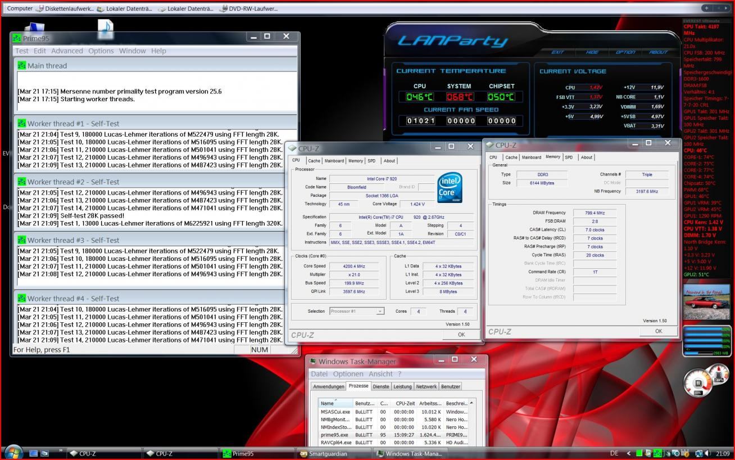The height and width of the screenshot is (460, 735).
Task: Click OPTION in the LANParty panel
Action: pos(625,52)
